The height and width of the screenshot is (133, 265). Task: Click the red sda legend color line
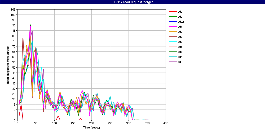coord(173,12)
